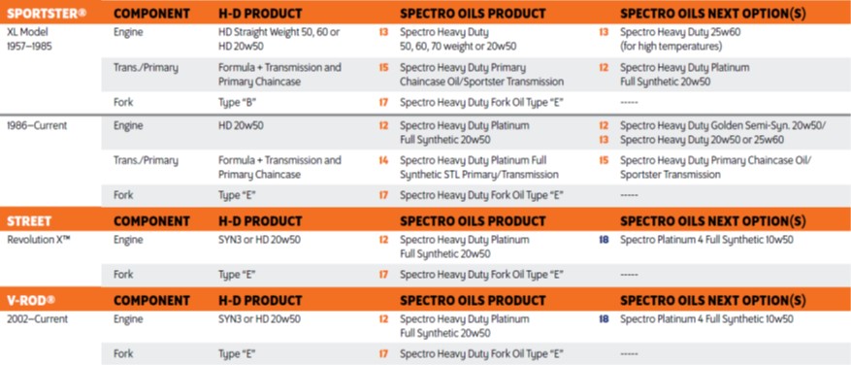Click the blue 18 in the Street engine row

(604, 240)
